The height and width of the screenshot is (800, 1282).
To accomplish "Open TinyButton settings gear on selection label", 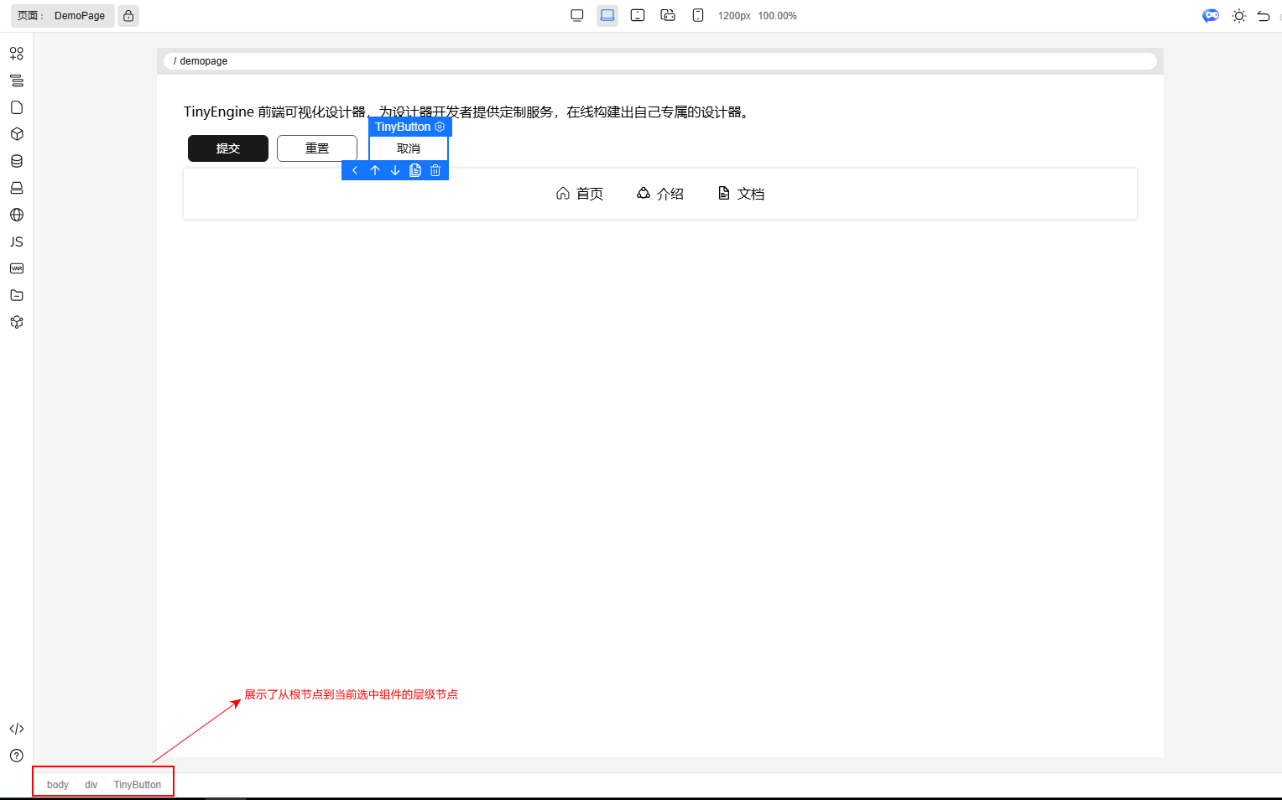I will click(x=440, y=127).
